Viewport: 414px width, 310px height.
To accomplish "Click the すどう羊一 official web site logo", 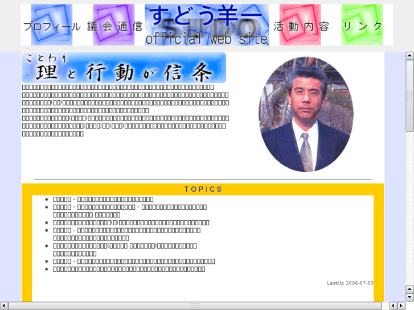I will 207,25.
